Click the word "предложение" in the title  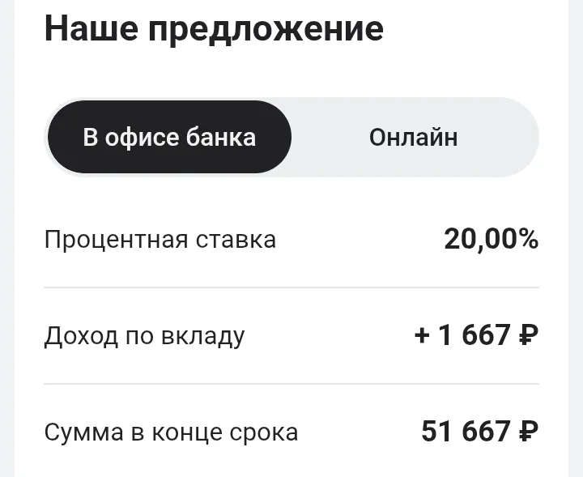(x=266, y=31)
